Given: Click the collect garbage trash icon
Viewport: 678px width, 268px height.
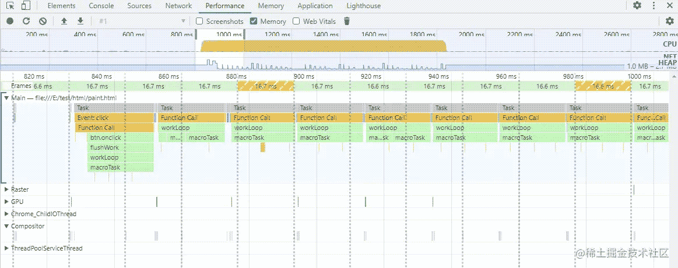Looking at the screenshot, I should (347, 21).
